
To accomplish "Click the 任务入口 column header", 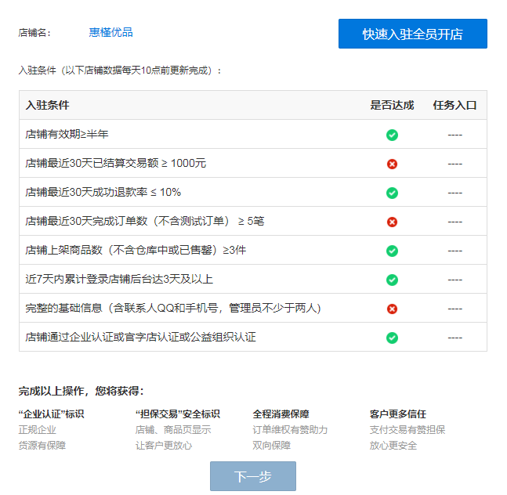I will coord(454,105).
